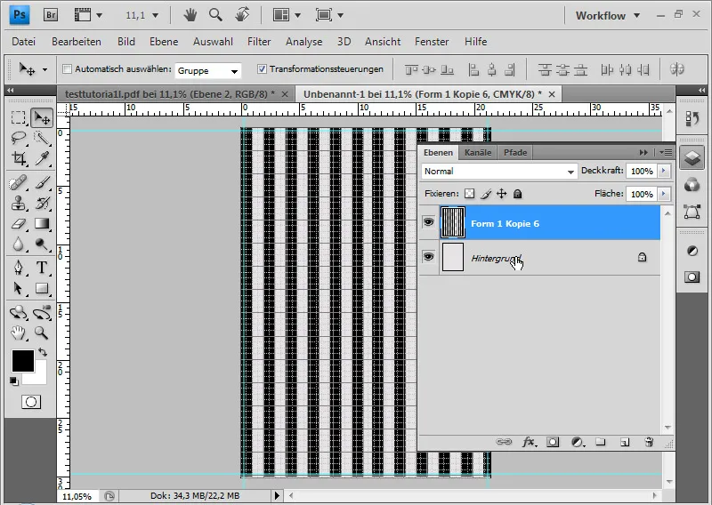
Task: Open the Arrange Documents dropdown
Action: click(287, 15)
